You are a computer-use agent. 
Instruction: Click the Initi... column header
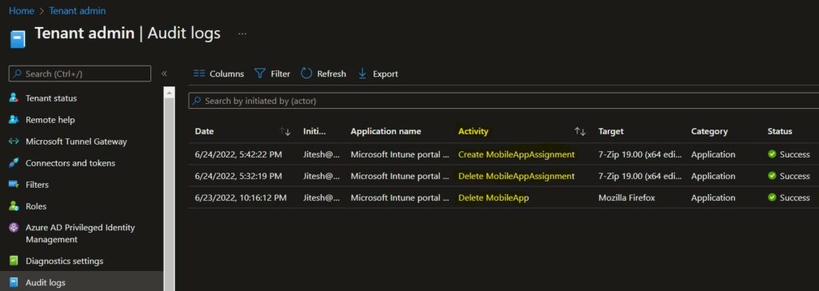tap(314, 131)
